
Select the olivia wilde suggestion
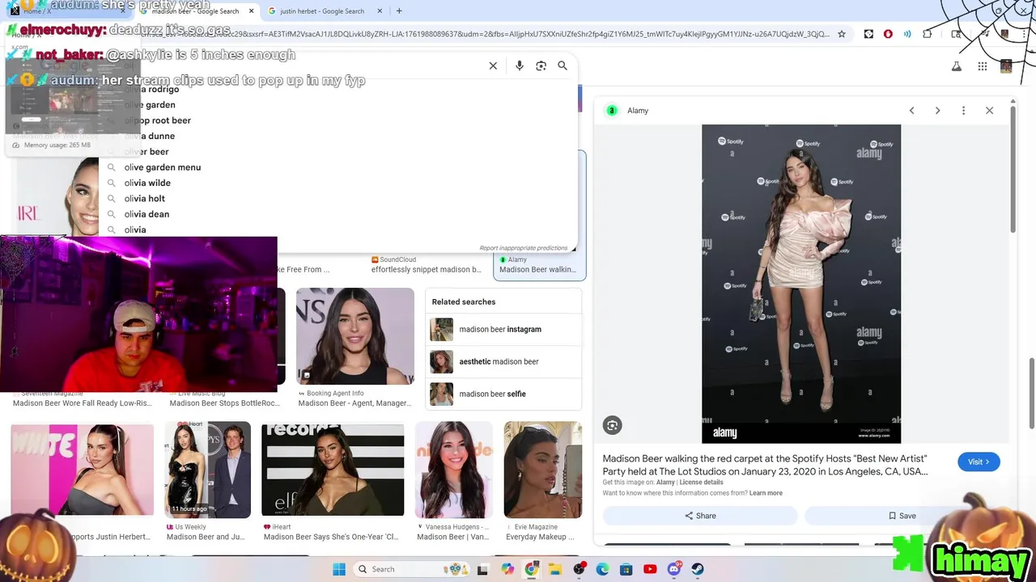pos(338,183)
